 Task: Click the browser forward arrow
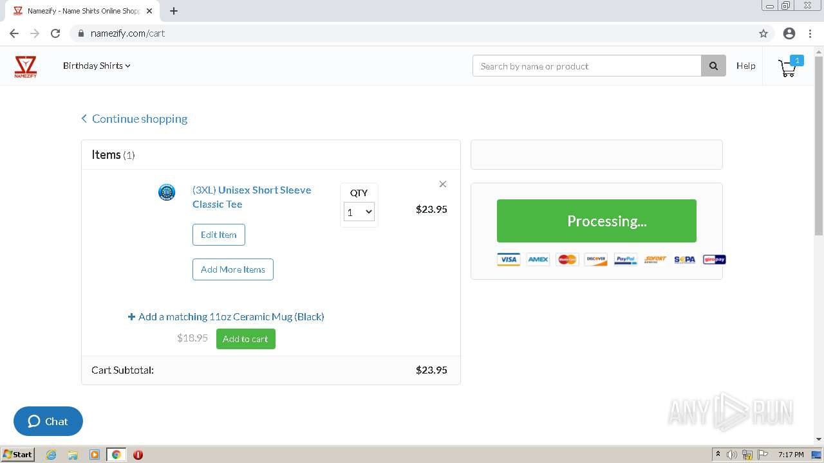(x=35, y=33)
